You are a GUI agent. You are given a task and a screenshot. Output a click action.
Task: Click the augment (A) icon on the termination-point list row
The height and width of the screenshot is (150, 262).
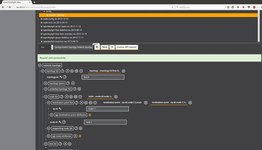[x=82, y=103]
